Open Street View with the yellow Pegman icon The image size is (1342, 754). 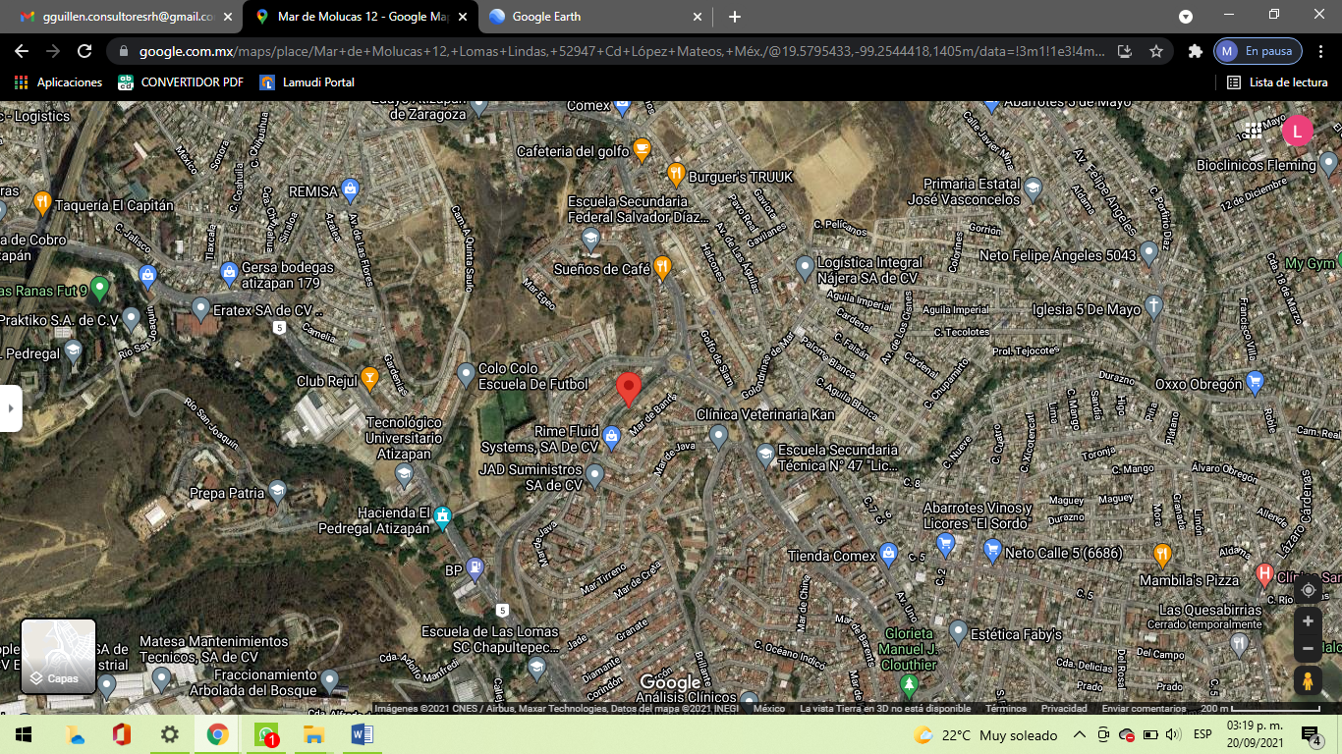[1308, 680]
